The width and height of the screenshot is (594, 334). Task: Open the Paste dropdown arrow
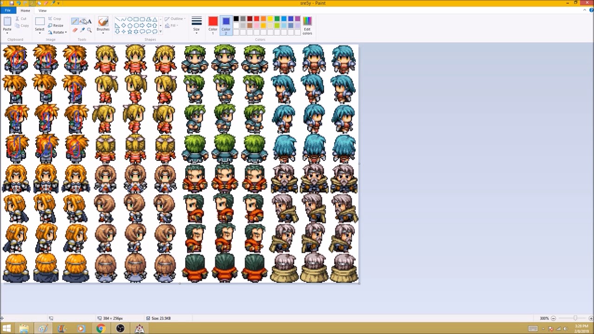click(7, 32)
